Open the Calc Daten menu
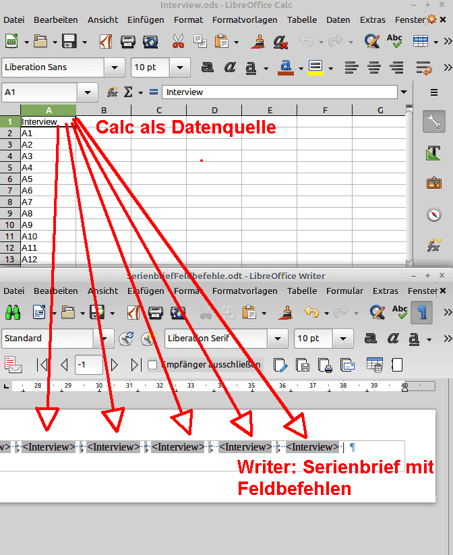Screen dimensions: 453x555 tap(338, 20)
